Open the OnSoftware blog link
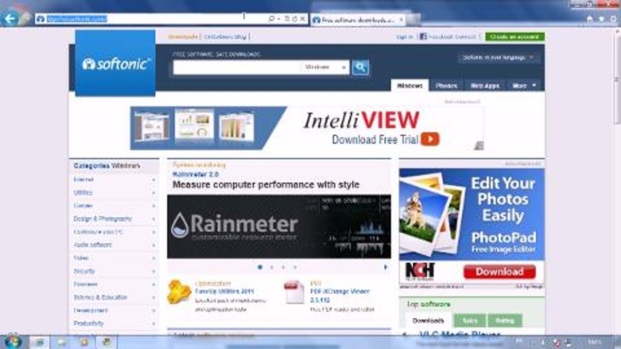 pos(225,37)
